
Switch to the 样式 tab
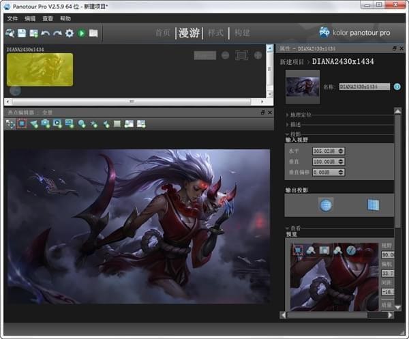coord(215,32)
